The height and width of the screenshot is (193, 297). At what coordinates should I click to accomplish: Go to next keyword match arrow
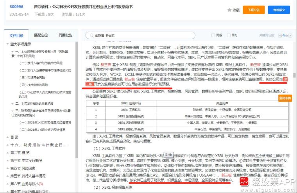290,36
